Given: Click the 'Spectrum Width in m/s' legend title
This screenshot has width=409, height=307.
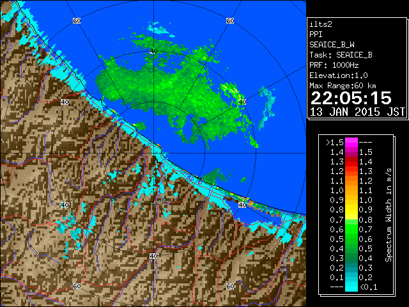Looking at the screenshot, I should click(389, 215).
